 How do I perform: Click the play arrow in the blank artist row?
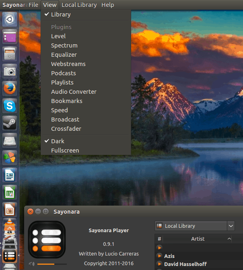159,247
